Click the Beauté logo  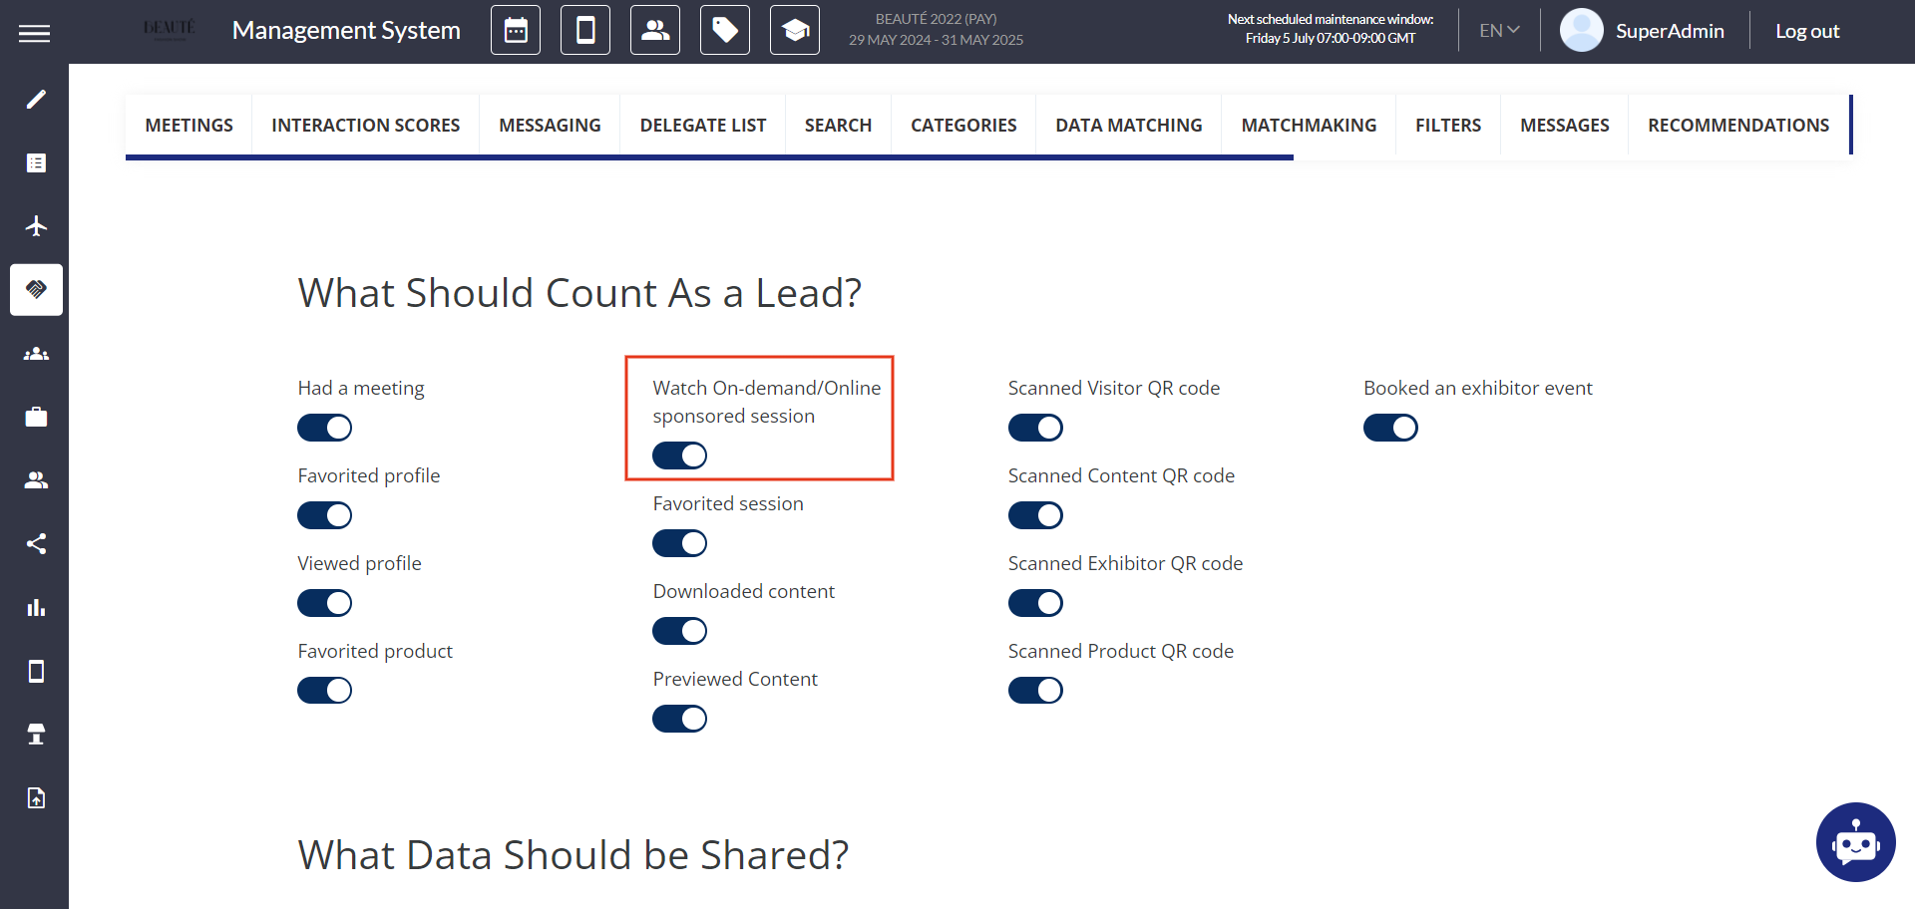pyautogui.click(x=170, y=29)
